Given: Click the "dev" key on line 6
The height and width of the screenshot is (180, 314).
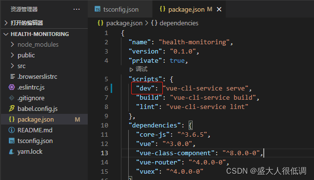Looking at the screenshot, I should coord(145,89).
